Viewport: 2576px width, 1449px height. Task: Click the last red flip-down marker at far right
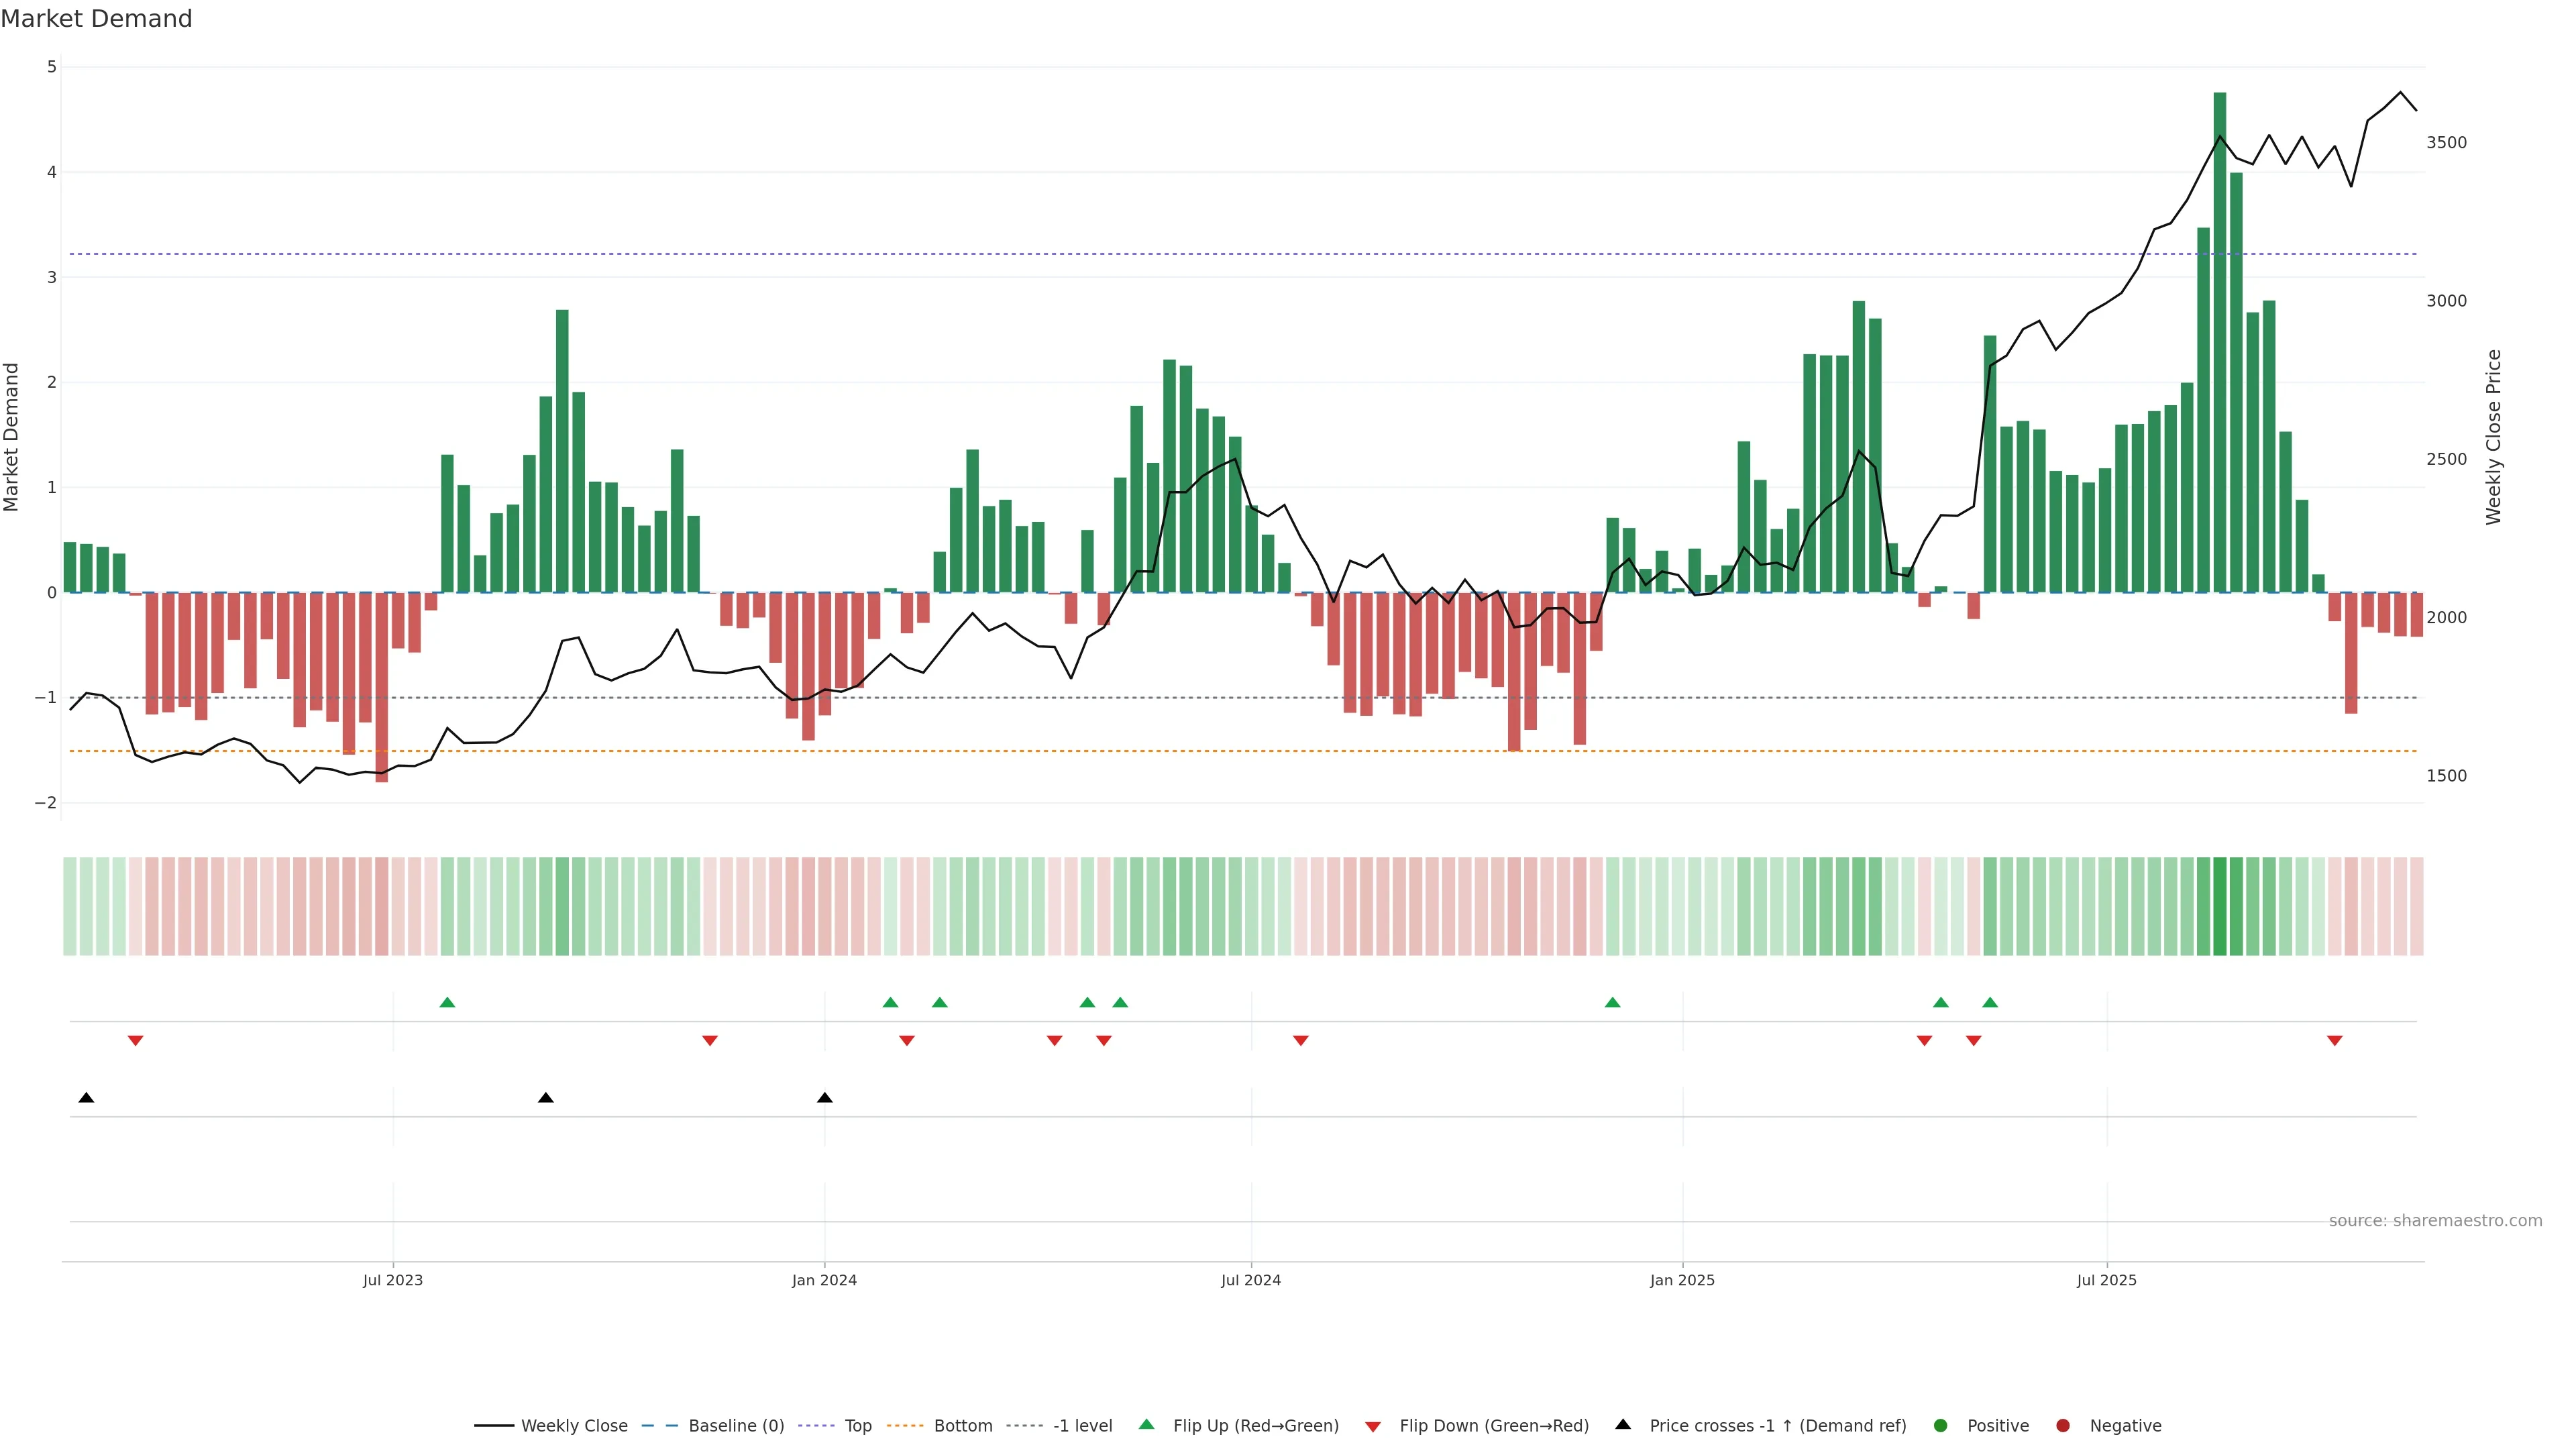2334,1041
